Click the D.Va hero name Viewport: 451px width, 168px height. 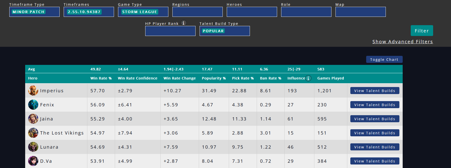coord(46,161)
